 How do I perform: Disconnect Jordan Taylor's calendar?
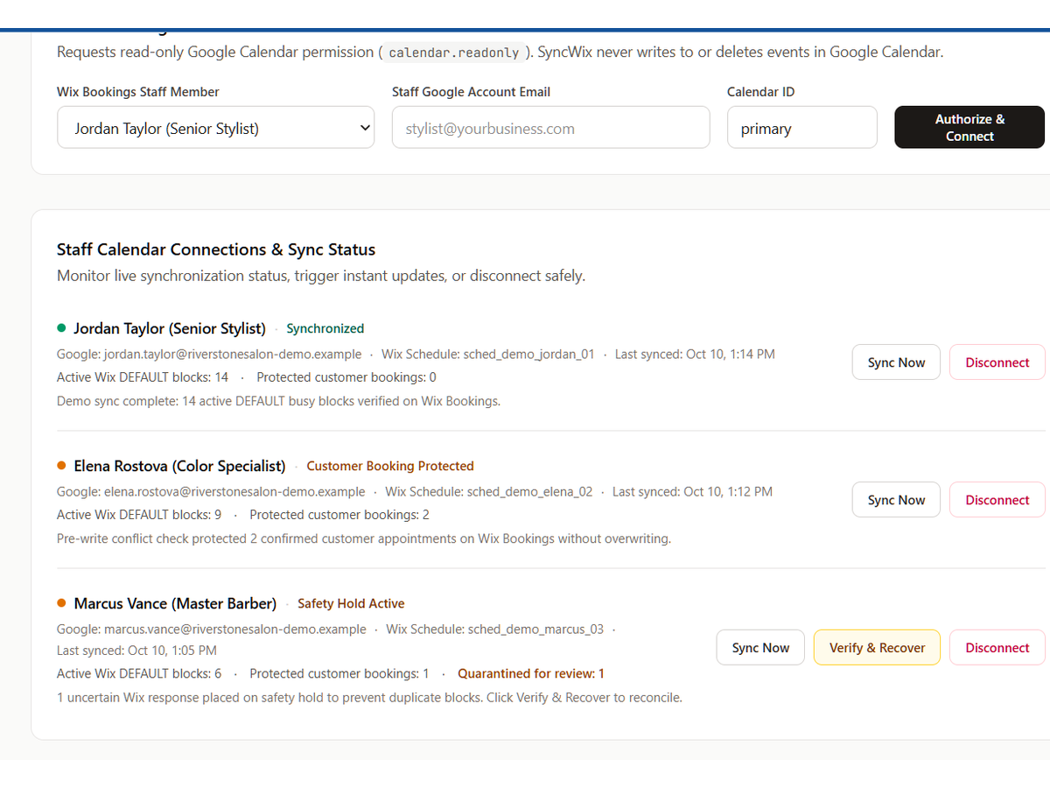click(x=997, y=362)
